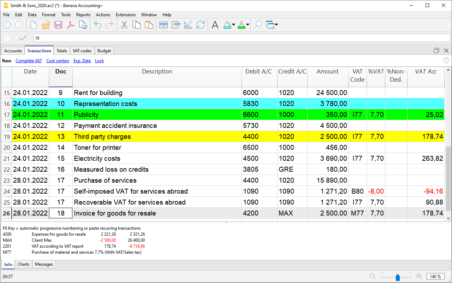Switch to the VAT codes tab
The width and height of the screenshot is (452, 283).
coord(82,51)
